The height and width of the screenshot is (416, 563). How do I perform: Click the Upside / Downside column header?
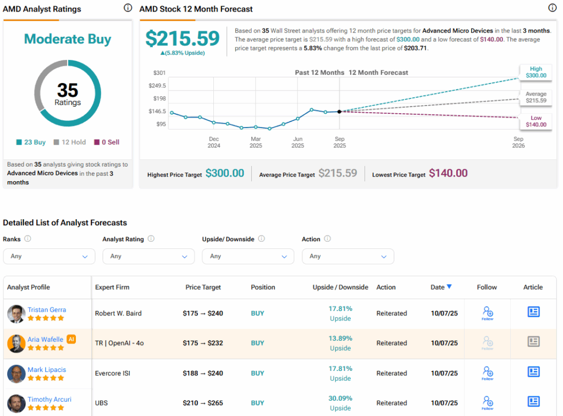pos(340,287)
